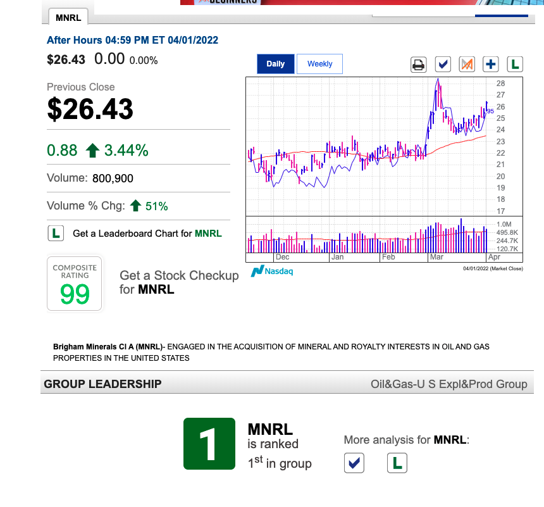Open Get a Leaderboard Chart for MNRL link

[x=147, y=234]
